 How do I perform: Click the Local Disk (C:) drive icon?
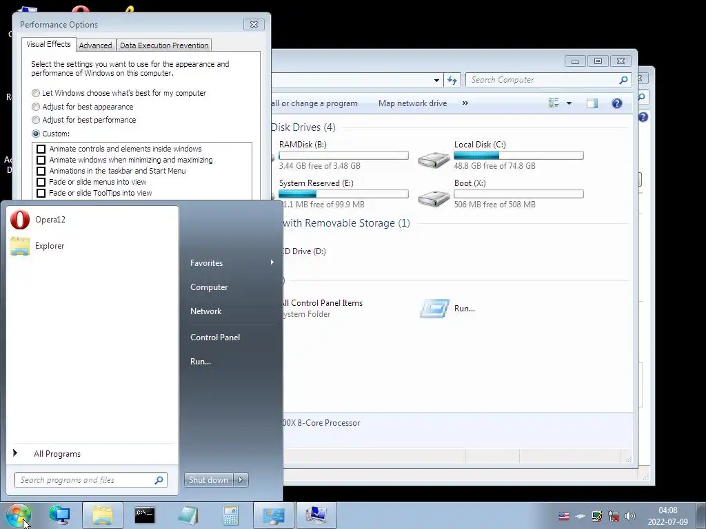click(x=434, y=159)
